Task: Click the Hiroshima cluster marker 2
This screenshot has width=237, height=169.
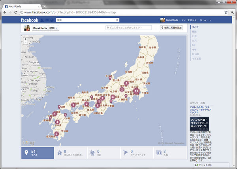Action: click(x=73, y=105)
